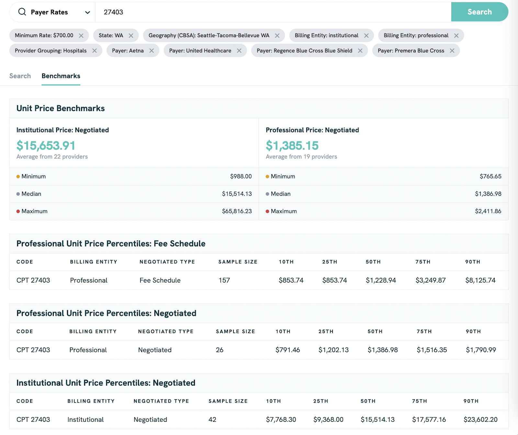
Task: Remove the Minimum Rate $700.00 filter
Action: click(81, 36)
